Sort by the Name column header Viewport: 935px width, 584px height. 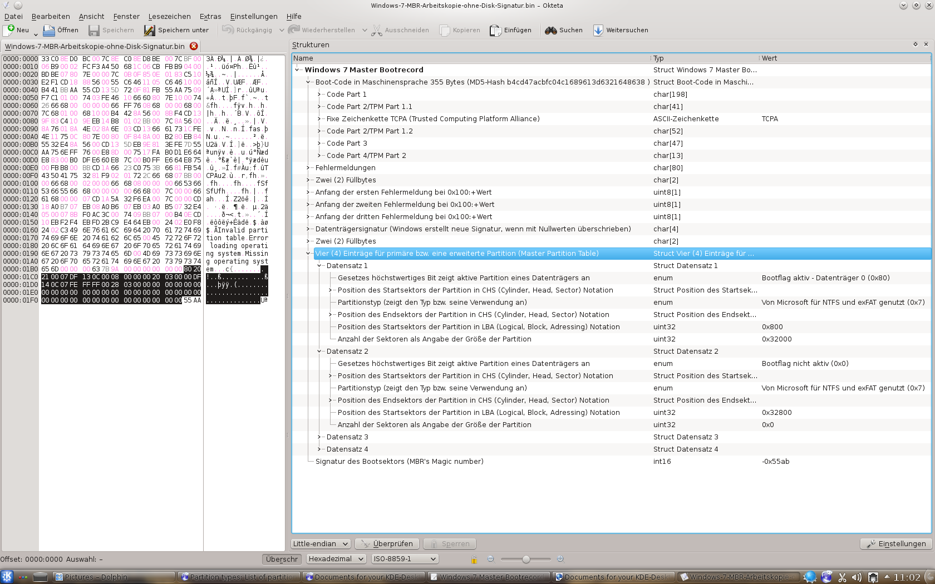point(470,58)
